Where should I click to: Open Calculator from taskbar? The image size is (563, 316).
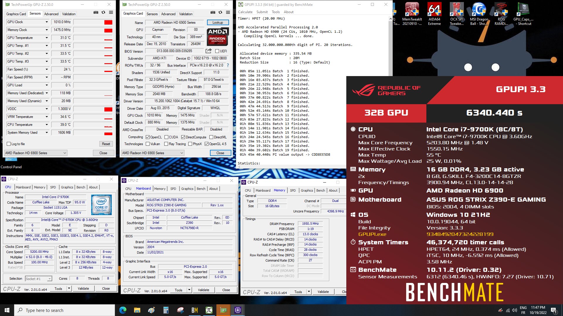(166, 310)
